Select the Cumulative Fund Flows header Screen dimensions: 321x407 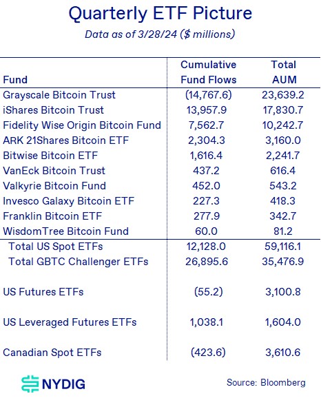click(209, 72)
